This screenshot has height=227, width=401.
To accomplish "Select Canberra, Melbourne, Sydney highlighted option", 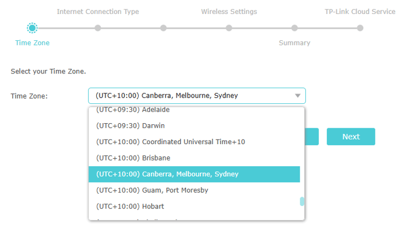I will pyautogui.click(x=194, y=174).
